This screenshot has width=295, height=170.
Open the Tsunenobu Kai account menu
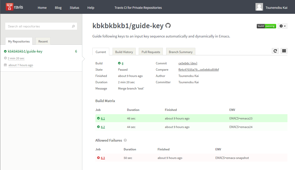tap(276, 8)
